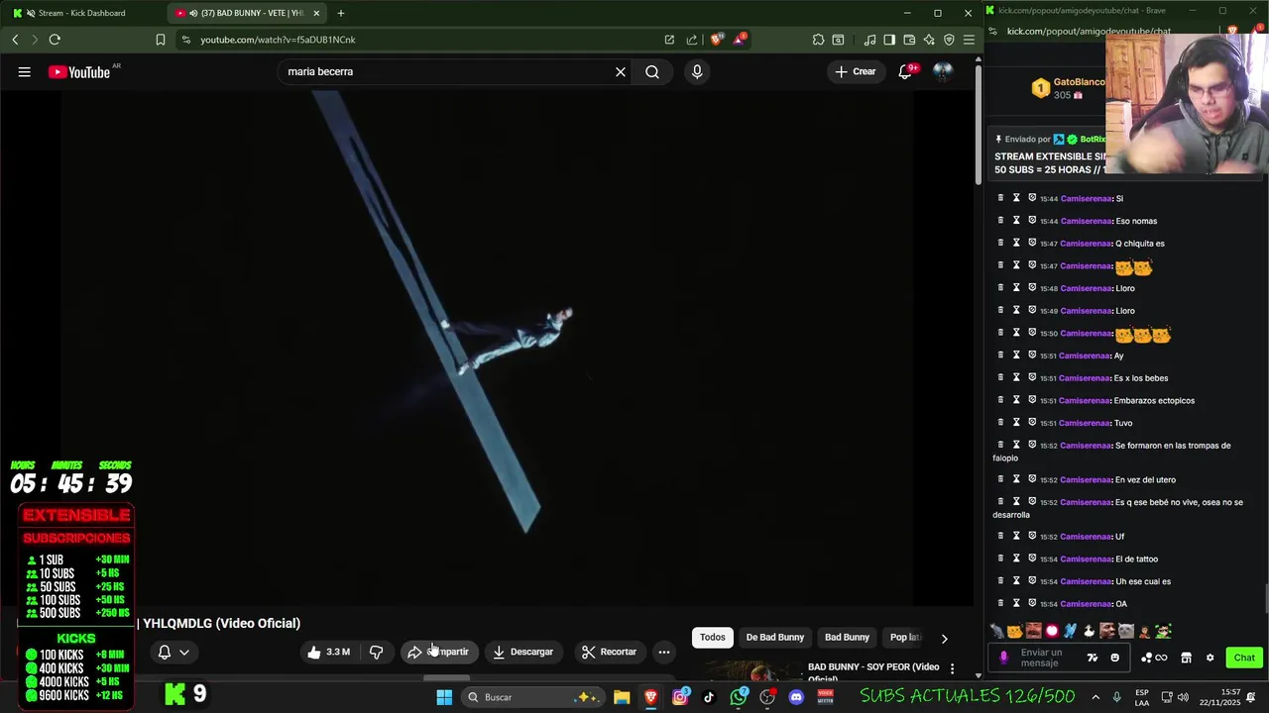1269x713 pixels.
Task: Clip the video with Recortar
Action: (x=609, y=652)
